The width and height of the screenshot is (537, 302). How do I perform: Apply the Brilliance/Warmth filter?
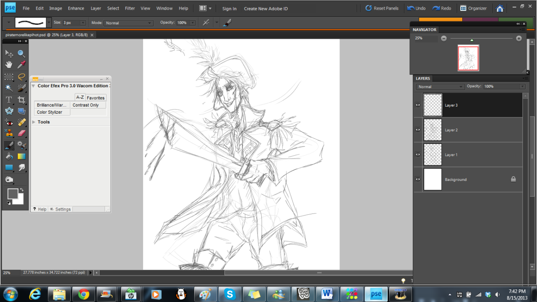pos(52,105)
